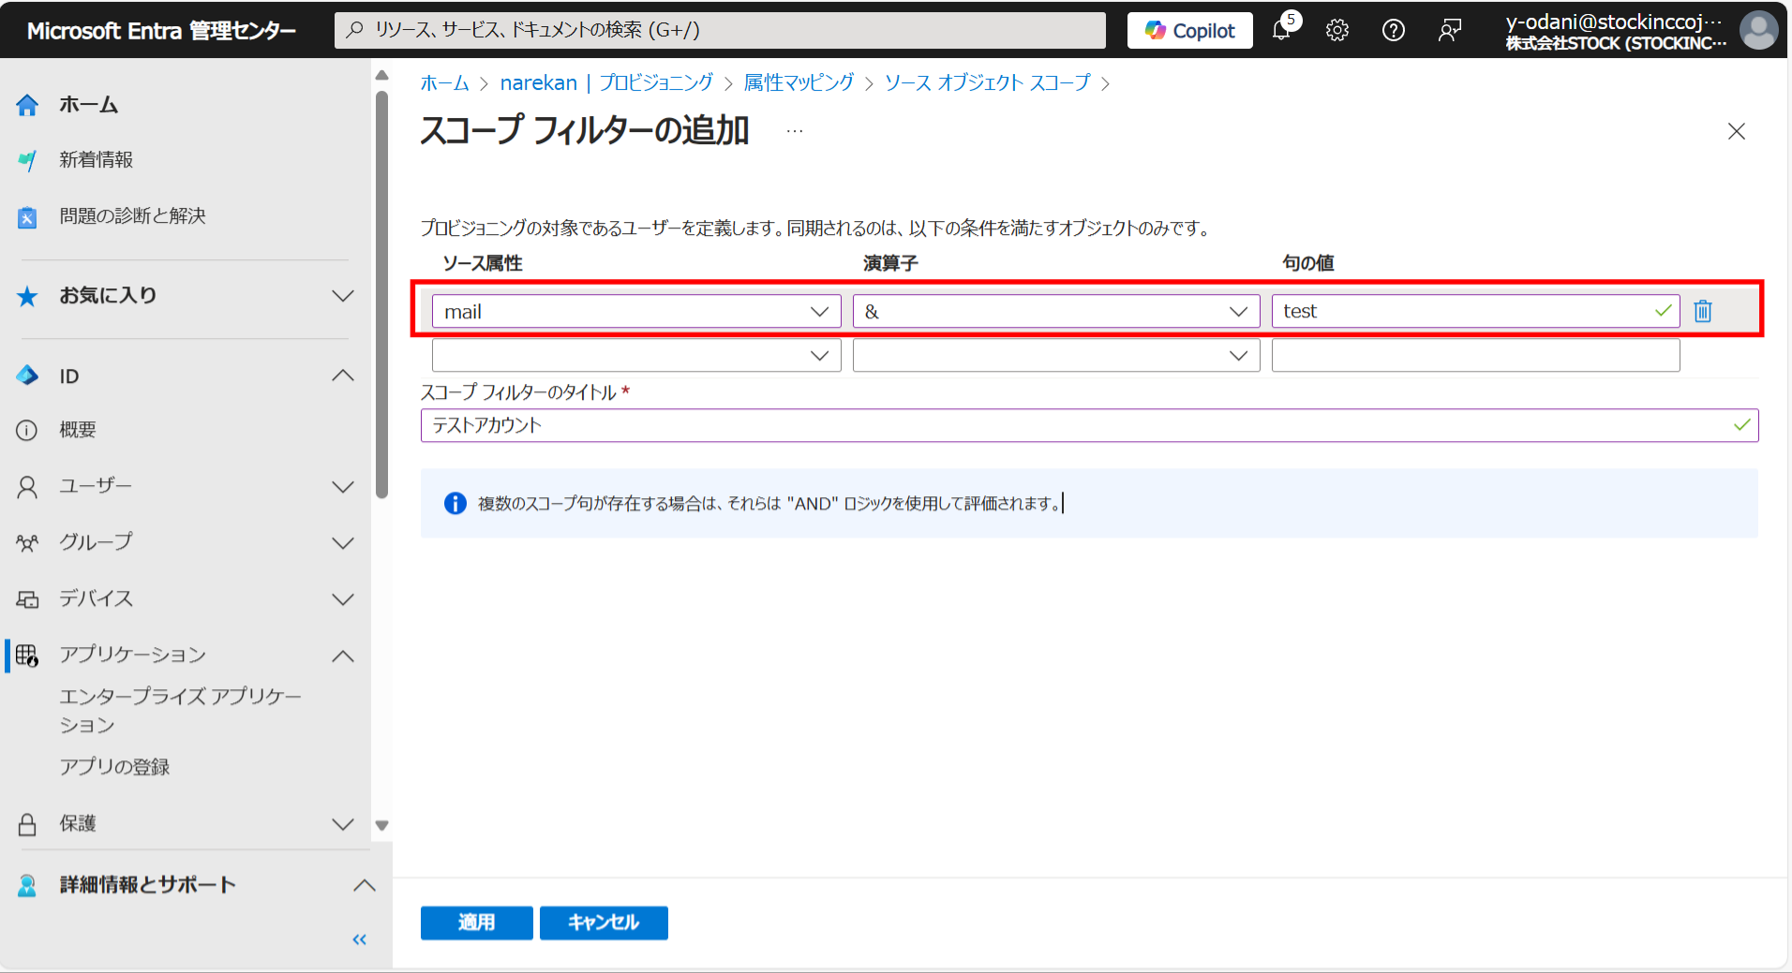The width and height of the screenshot is (1792, 973).
Task: Open 属性マッピング breadcrumb link
Action: pos(799,82)
